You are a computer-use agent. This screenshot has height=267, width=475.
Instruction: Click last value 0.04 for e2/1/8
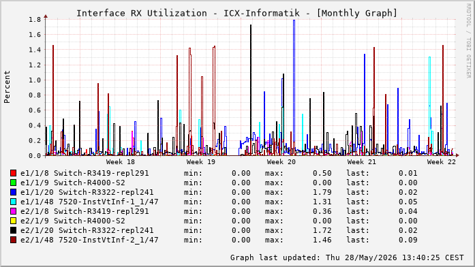(408, 211)
